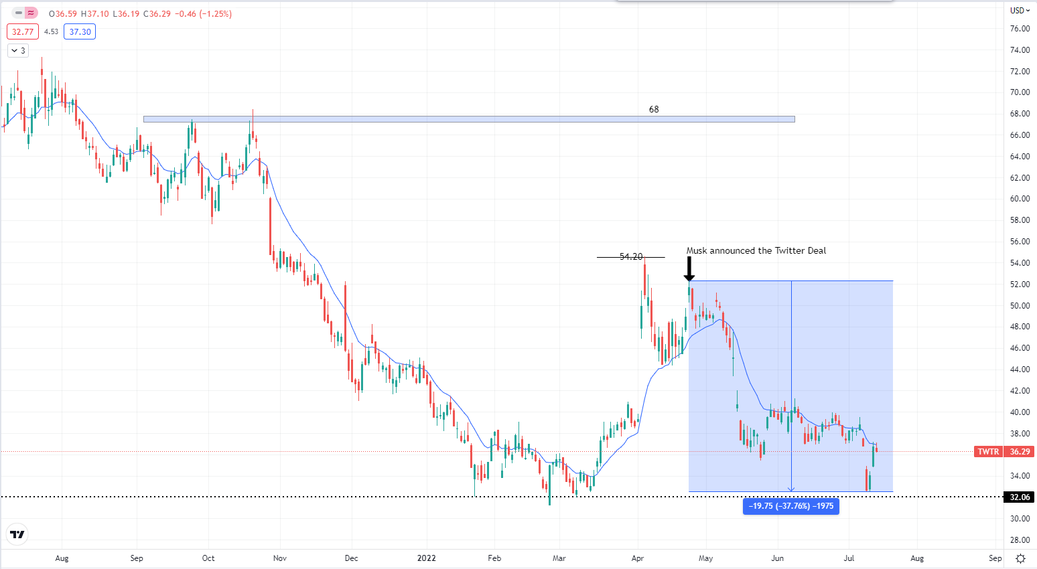1037x569 pixels.
Task: Click the Aug label at time axis start
Action: pos(62,558)
